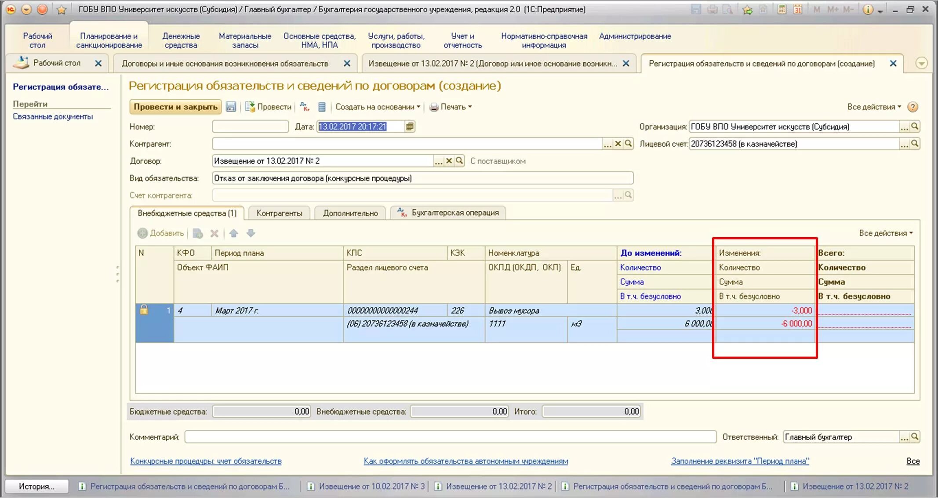This screenshot has height=498, width=938.
Task: Open Контрагент lookup magnifier icon
Action: click(629, 144)
